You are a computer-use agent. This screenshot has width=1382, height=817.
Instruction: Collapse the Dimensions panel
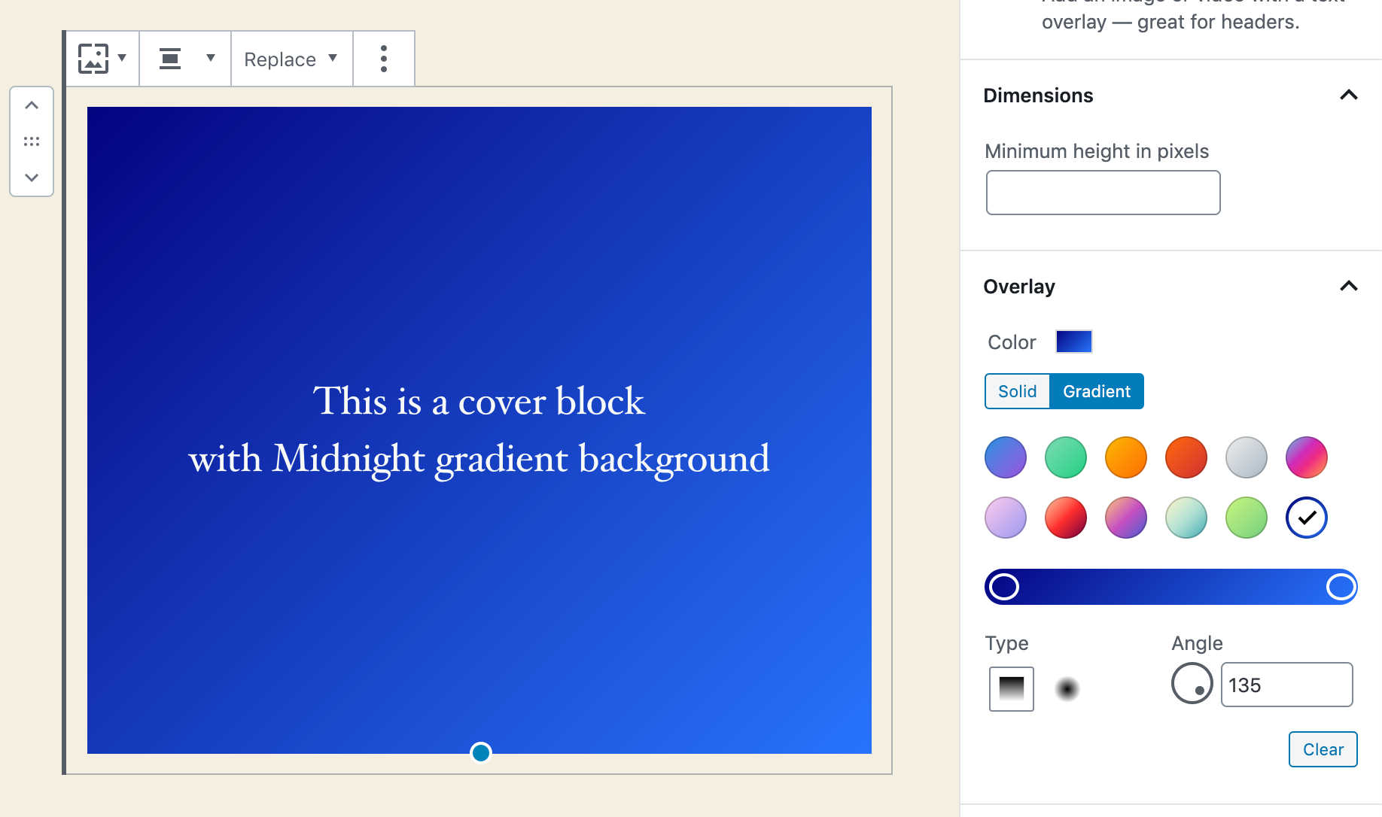(x=1350, y=96)
